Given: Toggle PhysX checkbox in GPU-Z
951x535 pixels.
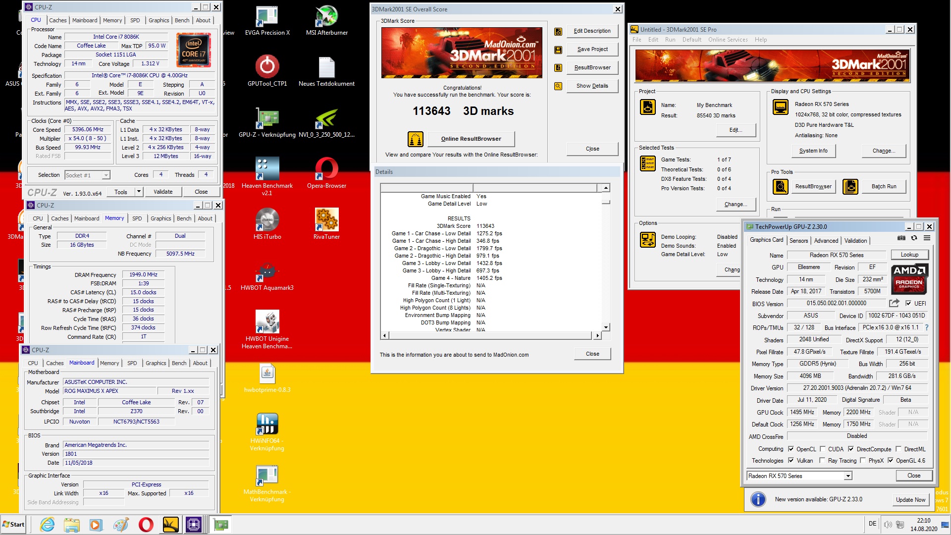Looking at the screenshot, I should click(863, 461).
